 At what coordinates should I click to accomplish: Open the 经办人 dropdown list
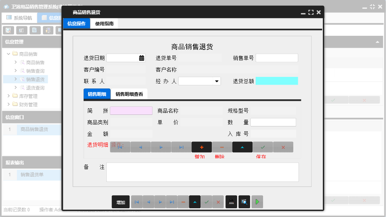pyautogui.click(x=217, y=81)
